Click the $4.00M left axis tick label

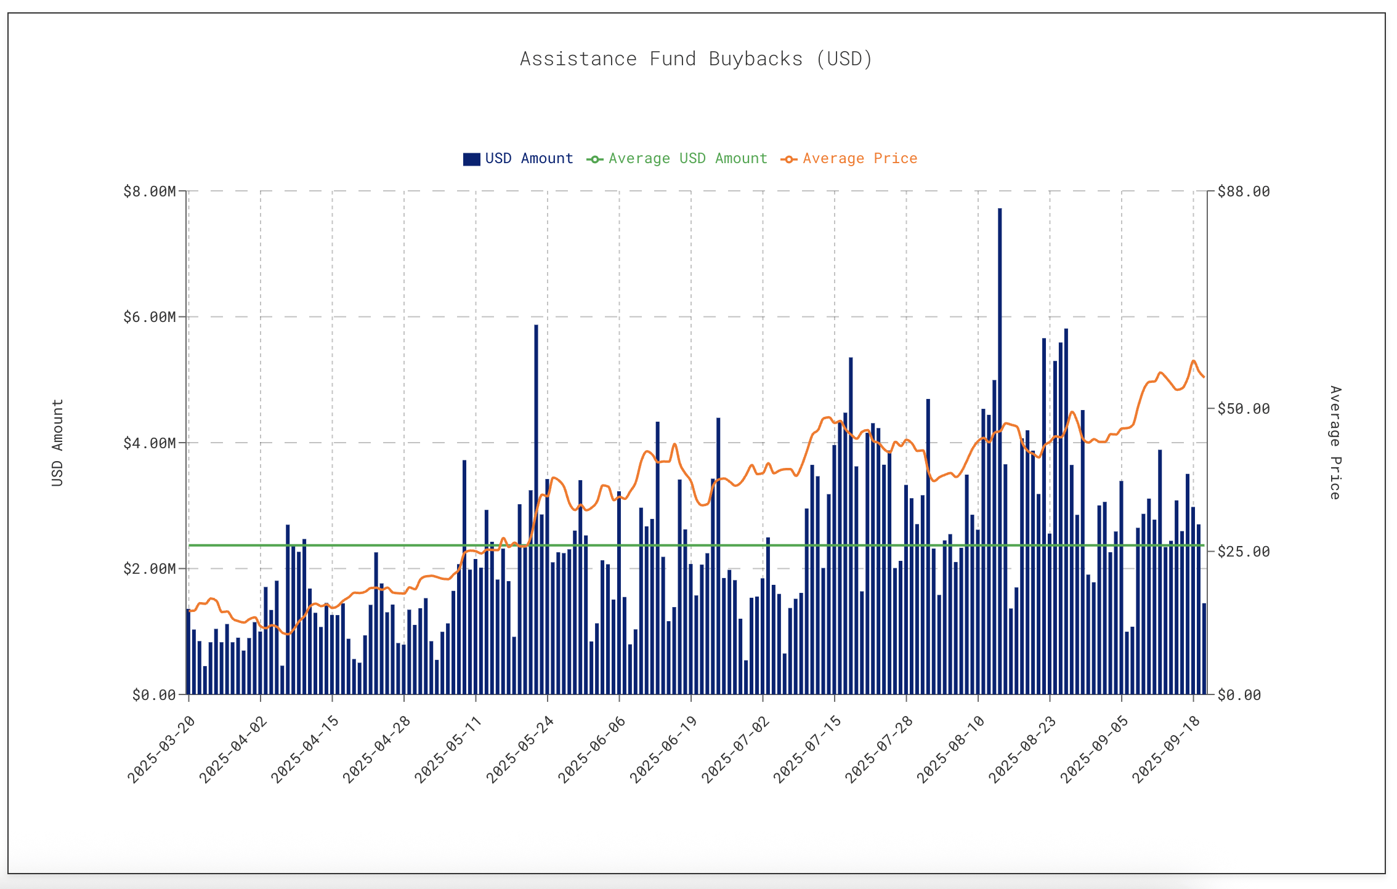pos(150,443)
